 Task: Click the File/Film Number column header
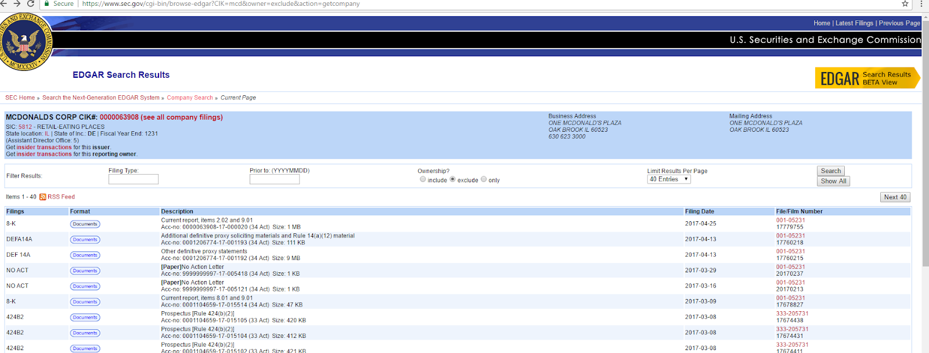tap(800, 211)
